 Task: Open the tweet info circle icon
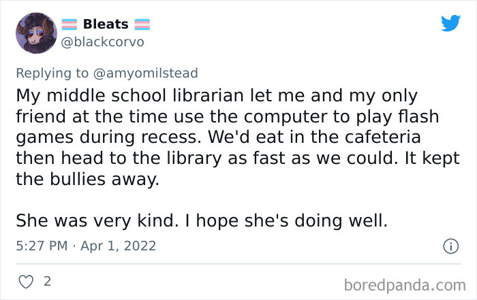pyautogui.click(x=450, y=246)
